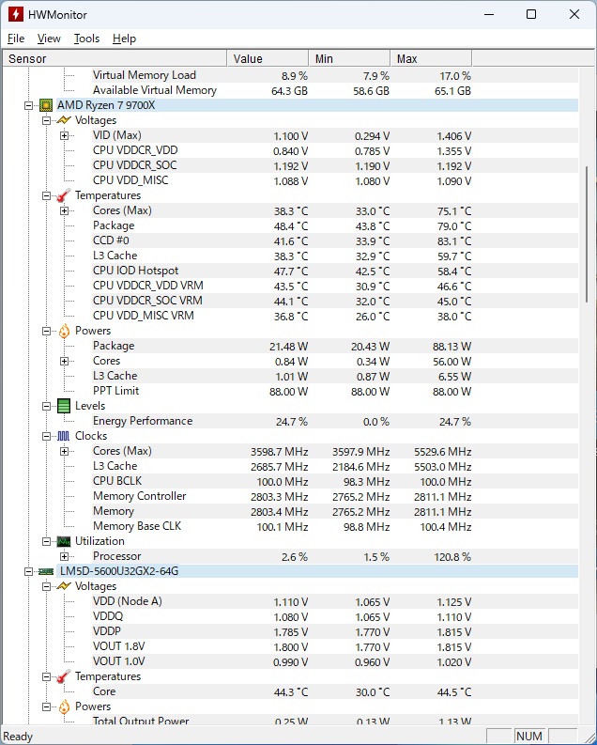The image size is (597, 745).
Task: Click the CPU Powers flame icon
Action: click(x=64, y=331)
